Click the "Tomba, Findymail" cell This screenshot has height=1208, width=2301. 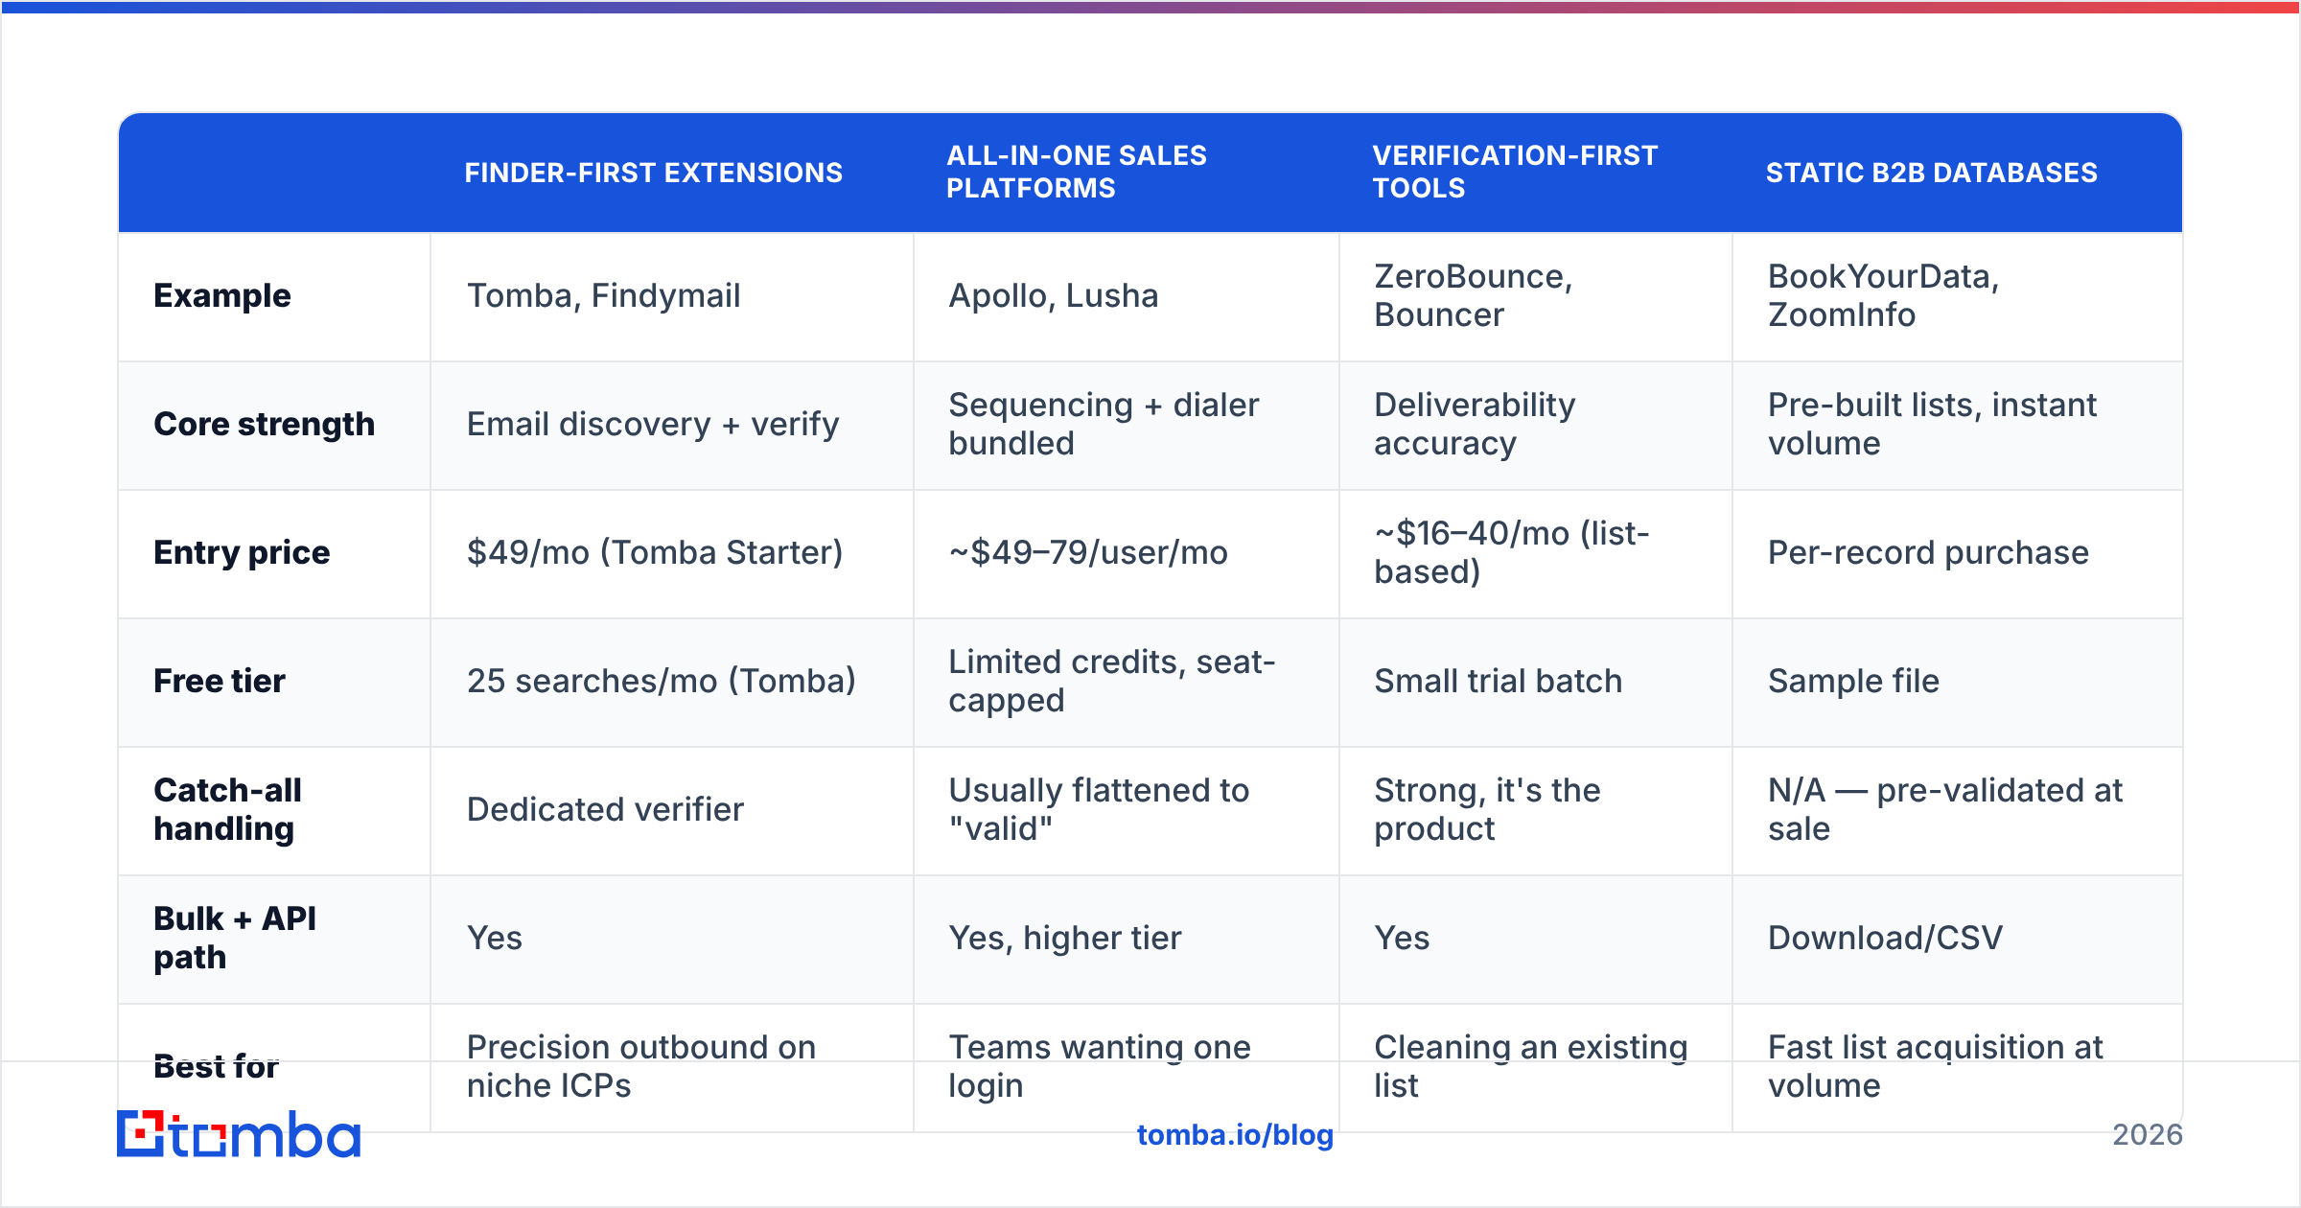click(672, 297)
